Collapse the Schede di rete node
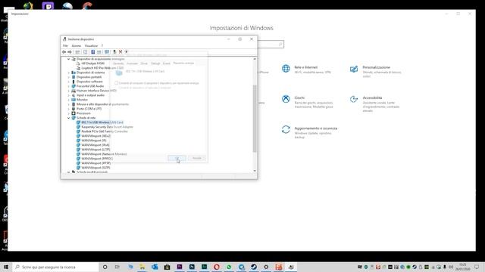Screen dimensions: 485x272 coord(69,118)
